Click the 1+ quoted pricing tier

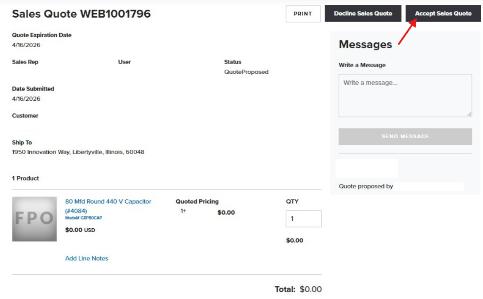pos(183,211)
